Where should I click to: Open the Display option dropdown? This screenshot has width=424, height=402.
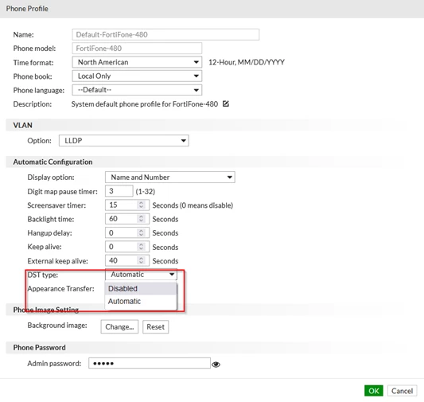coord(169,178)
